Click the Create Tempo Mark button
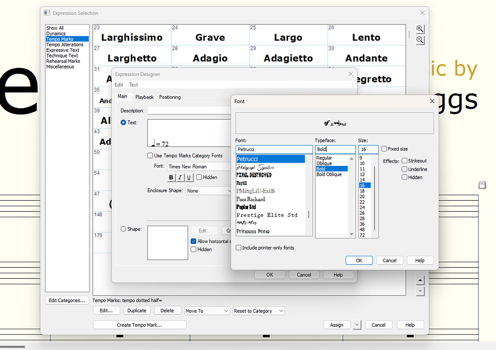 pyautogui.click(x=139, y=325)
